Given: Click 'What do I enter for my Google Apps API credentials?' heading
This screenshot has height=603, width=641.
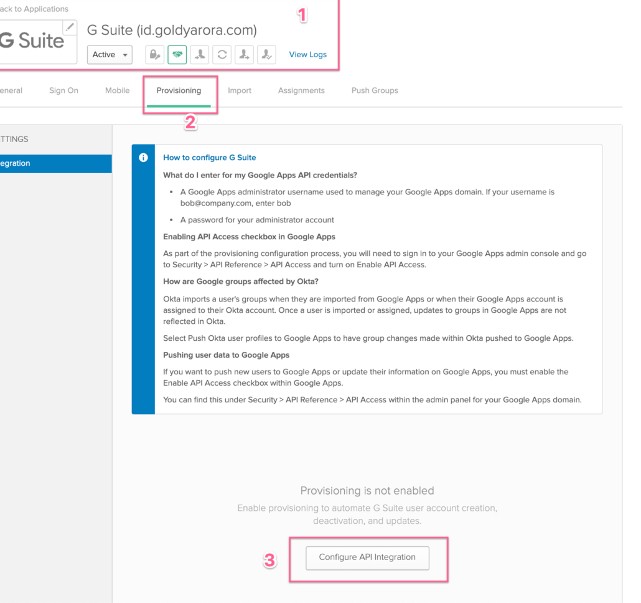Looking at the screenshot, I should point(260,175).
